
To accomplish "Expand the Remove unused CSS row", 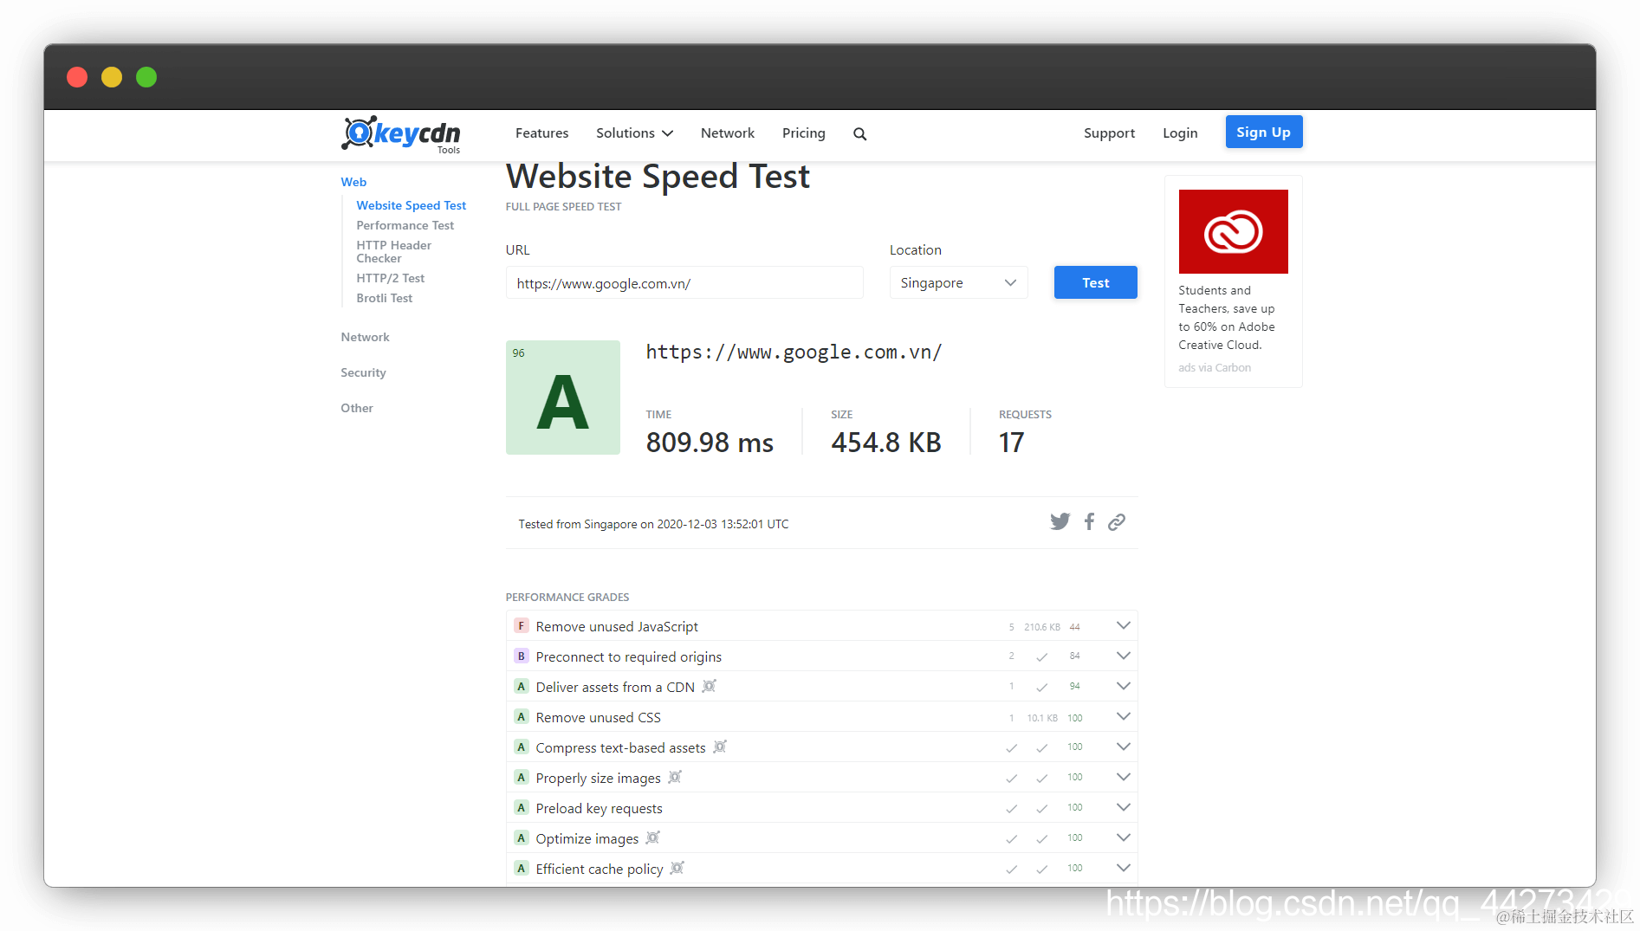I will (1123, 716).
